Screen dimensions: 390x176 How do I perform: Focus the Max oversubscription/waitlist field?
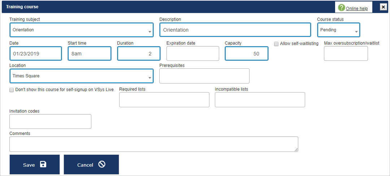click(x=346, y=54)
